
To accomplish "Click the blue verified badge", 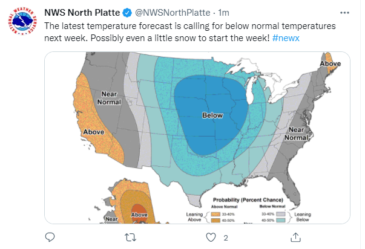I will [x=128, y=11].
